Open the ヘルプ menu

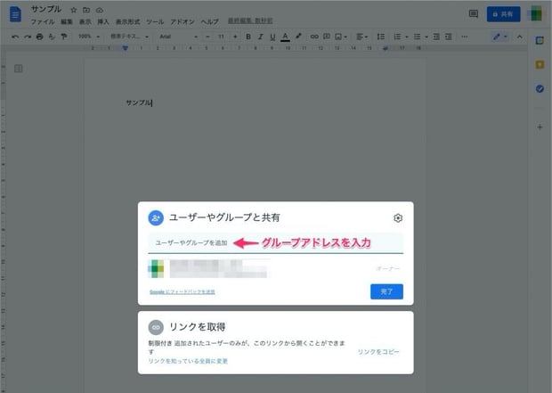(x=210, y=22)
